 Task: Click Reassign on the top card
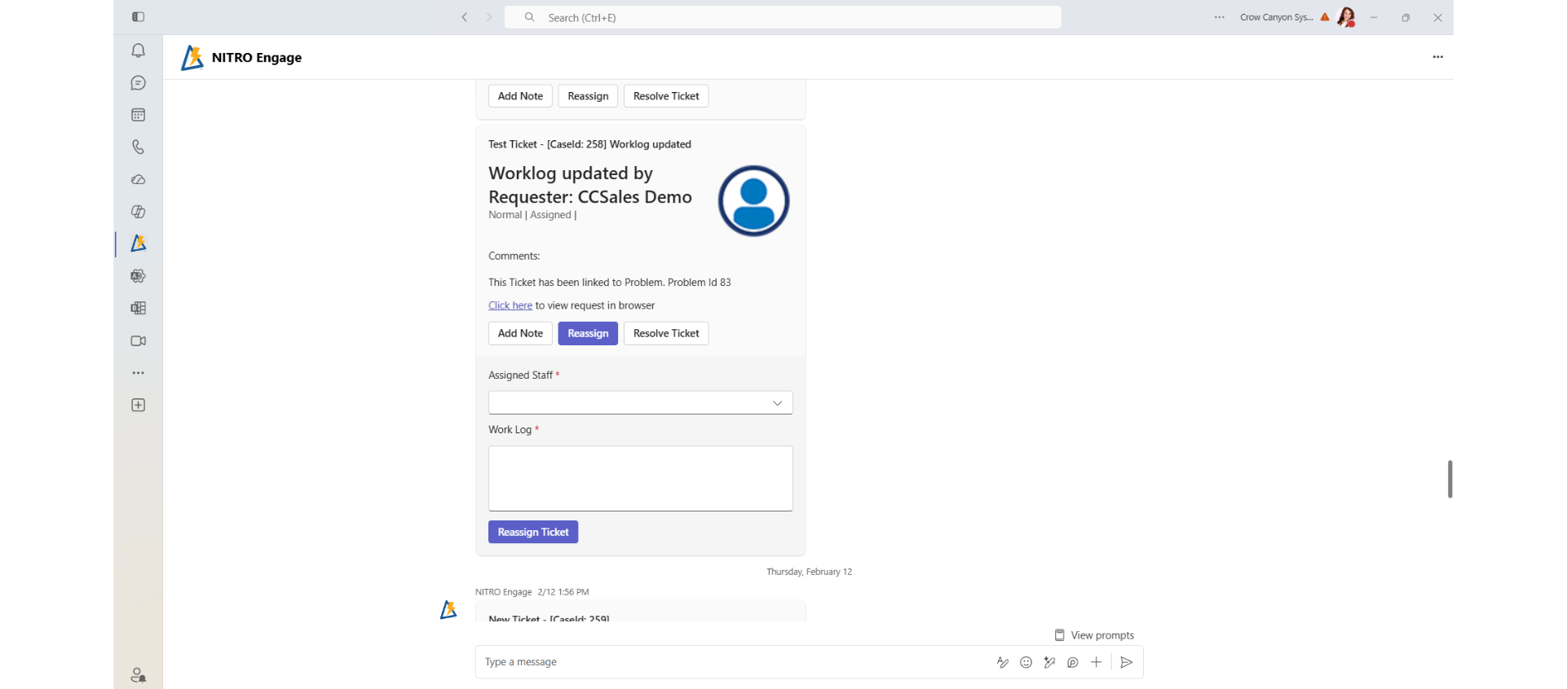point(588,96)
